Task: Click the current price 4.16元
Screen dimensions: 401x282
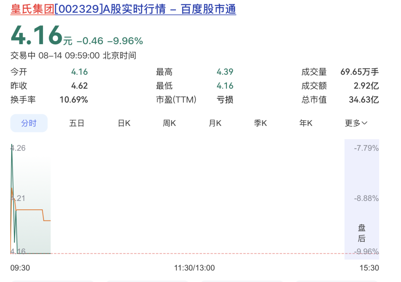Action: (42, 36)
